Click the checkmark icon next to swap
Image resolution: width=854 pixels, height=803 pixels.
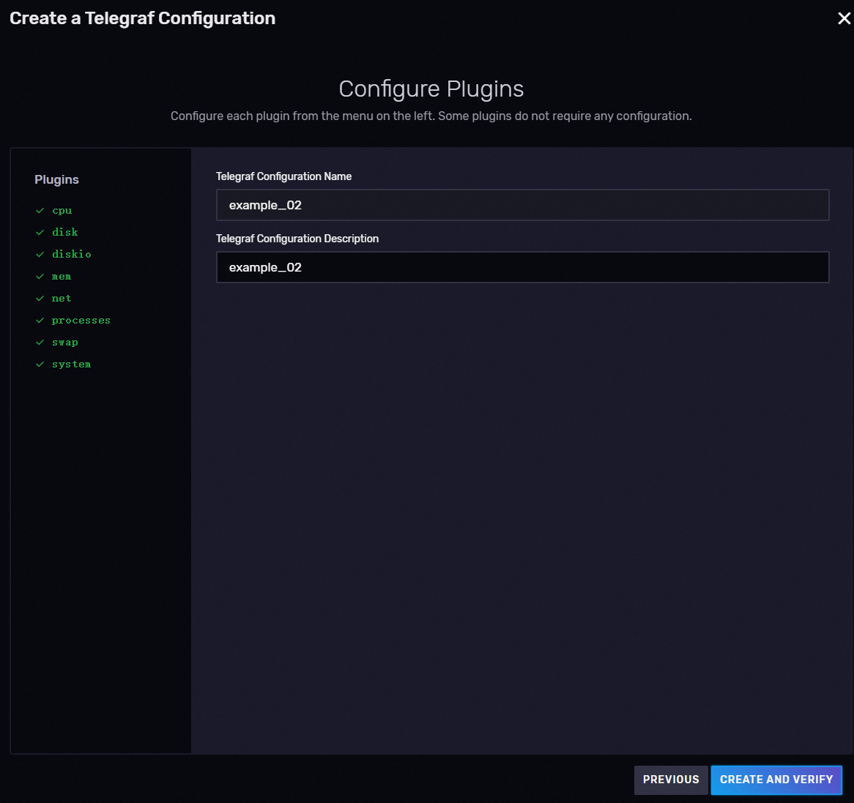(x=40, y=343)
